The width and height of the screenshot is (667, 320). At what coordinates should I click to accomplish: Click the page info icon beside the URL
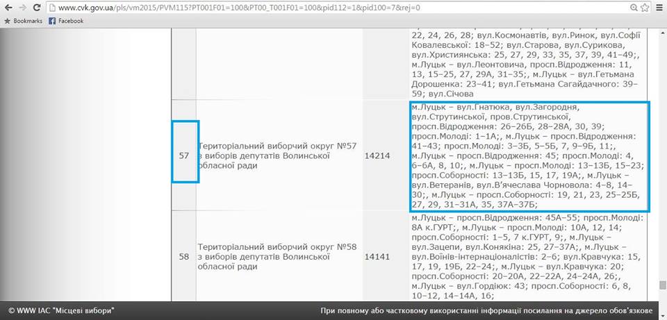pyautogui.click(x=52, y=7)
